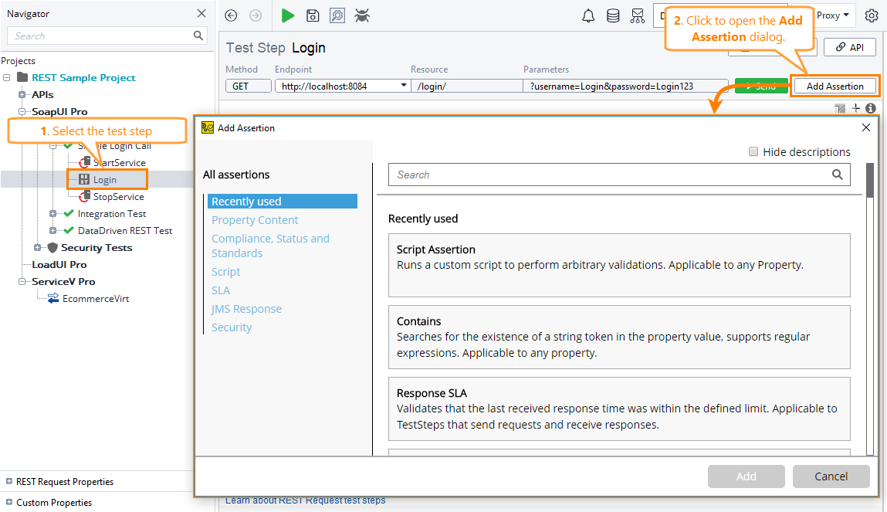This screenshot has width=887, height=512.
Task: Click the assertion search magnifier icon
Action: tap(838, 175)
